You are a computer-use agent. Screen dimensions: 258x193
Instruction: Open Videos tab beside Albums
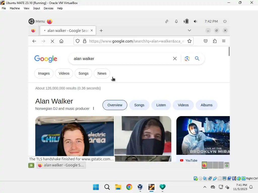[183, 105]
